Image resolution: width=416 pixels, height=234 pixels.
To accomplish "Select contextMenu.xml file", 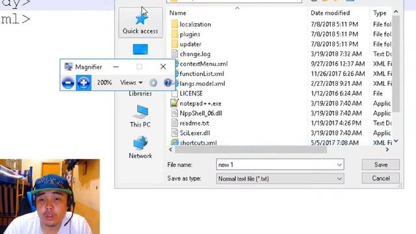I will coord(203,64).
